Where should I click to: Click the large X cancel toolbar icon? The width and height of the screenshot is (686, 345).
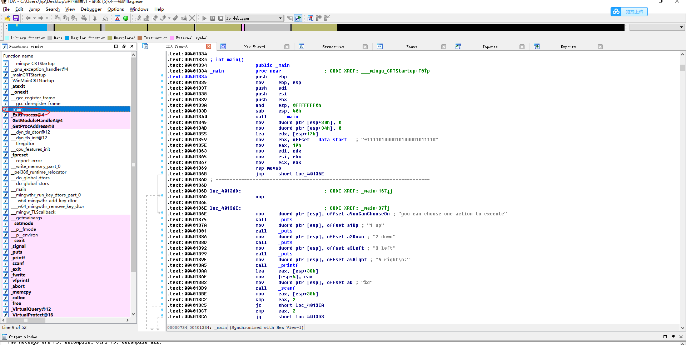click(x=192, y=18)
